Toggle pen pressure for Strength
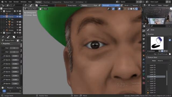 pos(121,5)
